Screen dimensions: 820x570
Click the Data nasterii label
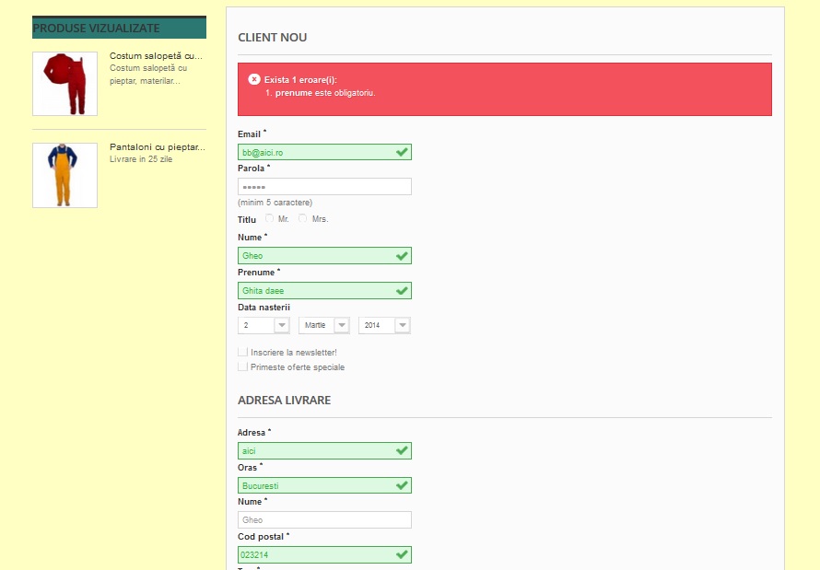coord(264,308)
